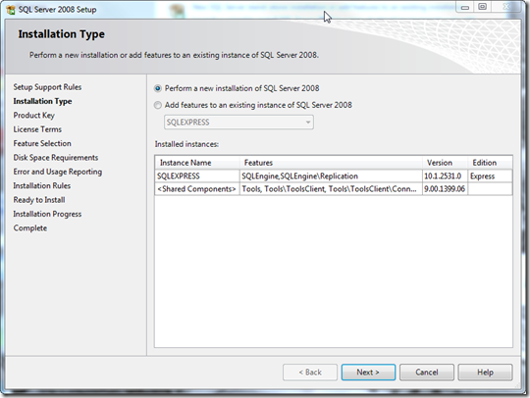
Task: Click Product Key step in sidebar
Action: click(x=33, y=116)
